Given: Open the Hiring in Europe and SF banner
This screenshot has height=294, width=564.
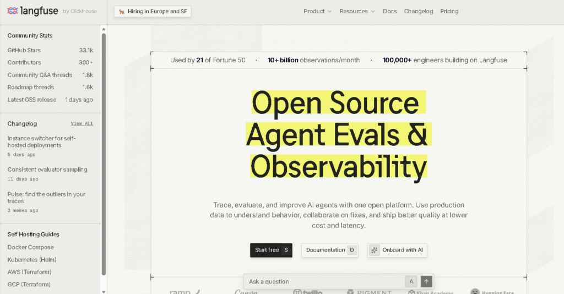Looking at the screenshot, I should (153, 12).
